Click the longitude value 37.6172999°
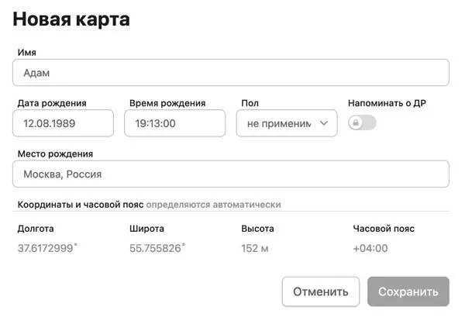This screenshot has width=465, height=324. [47, 249]
